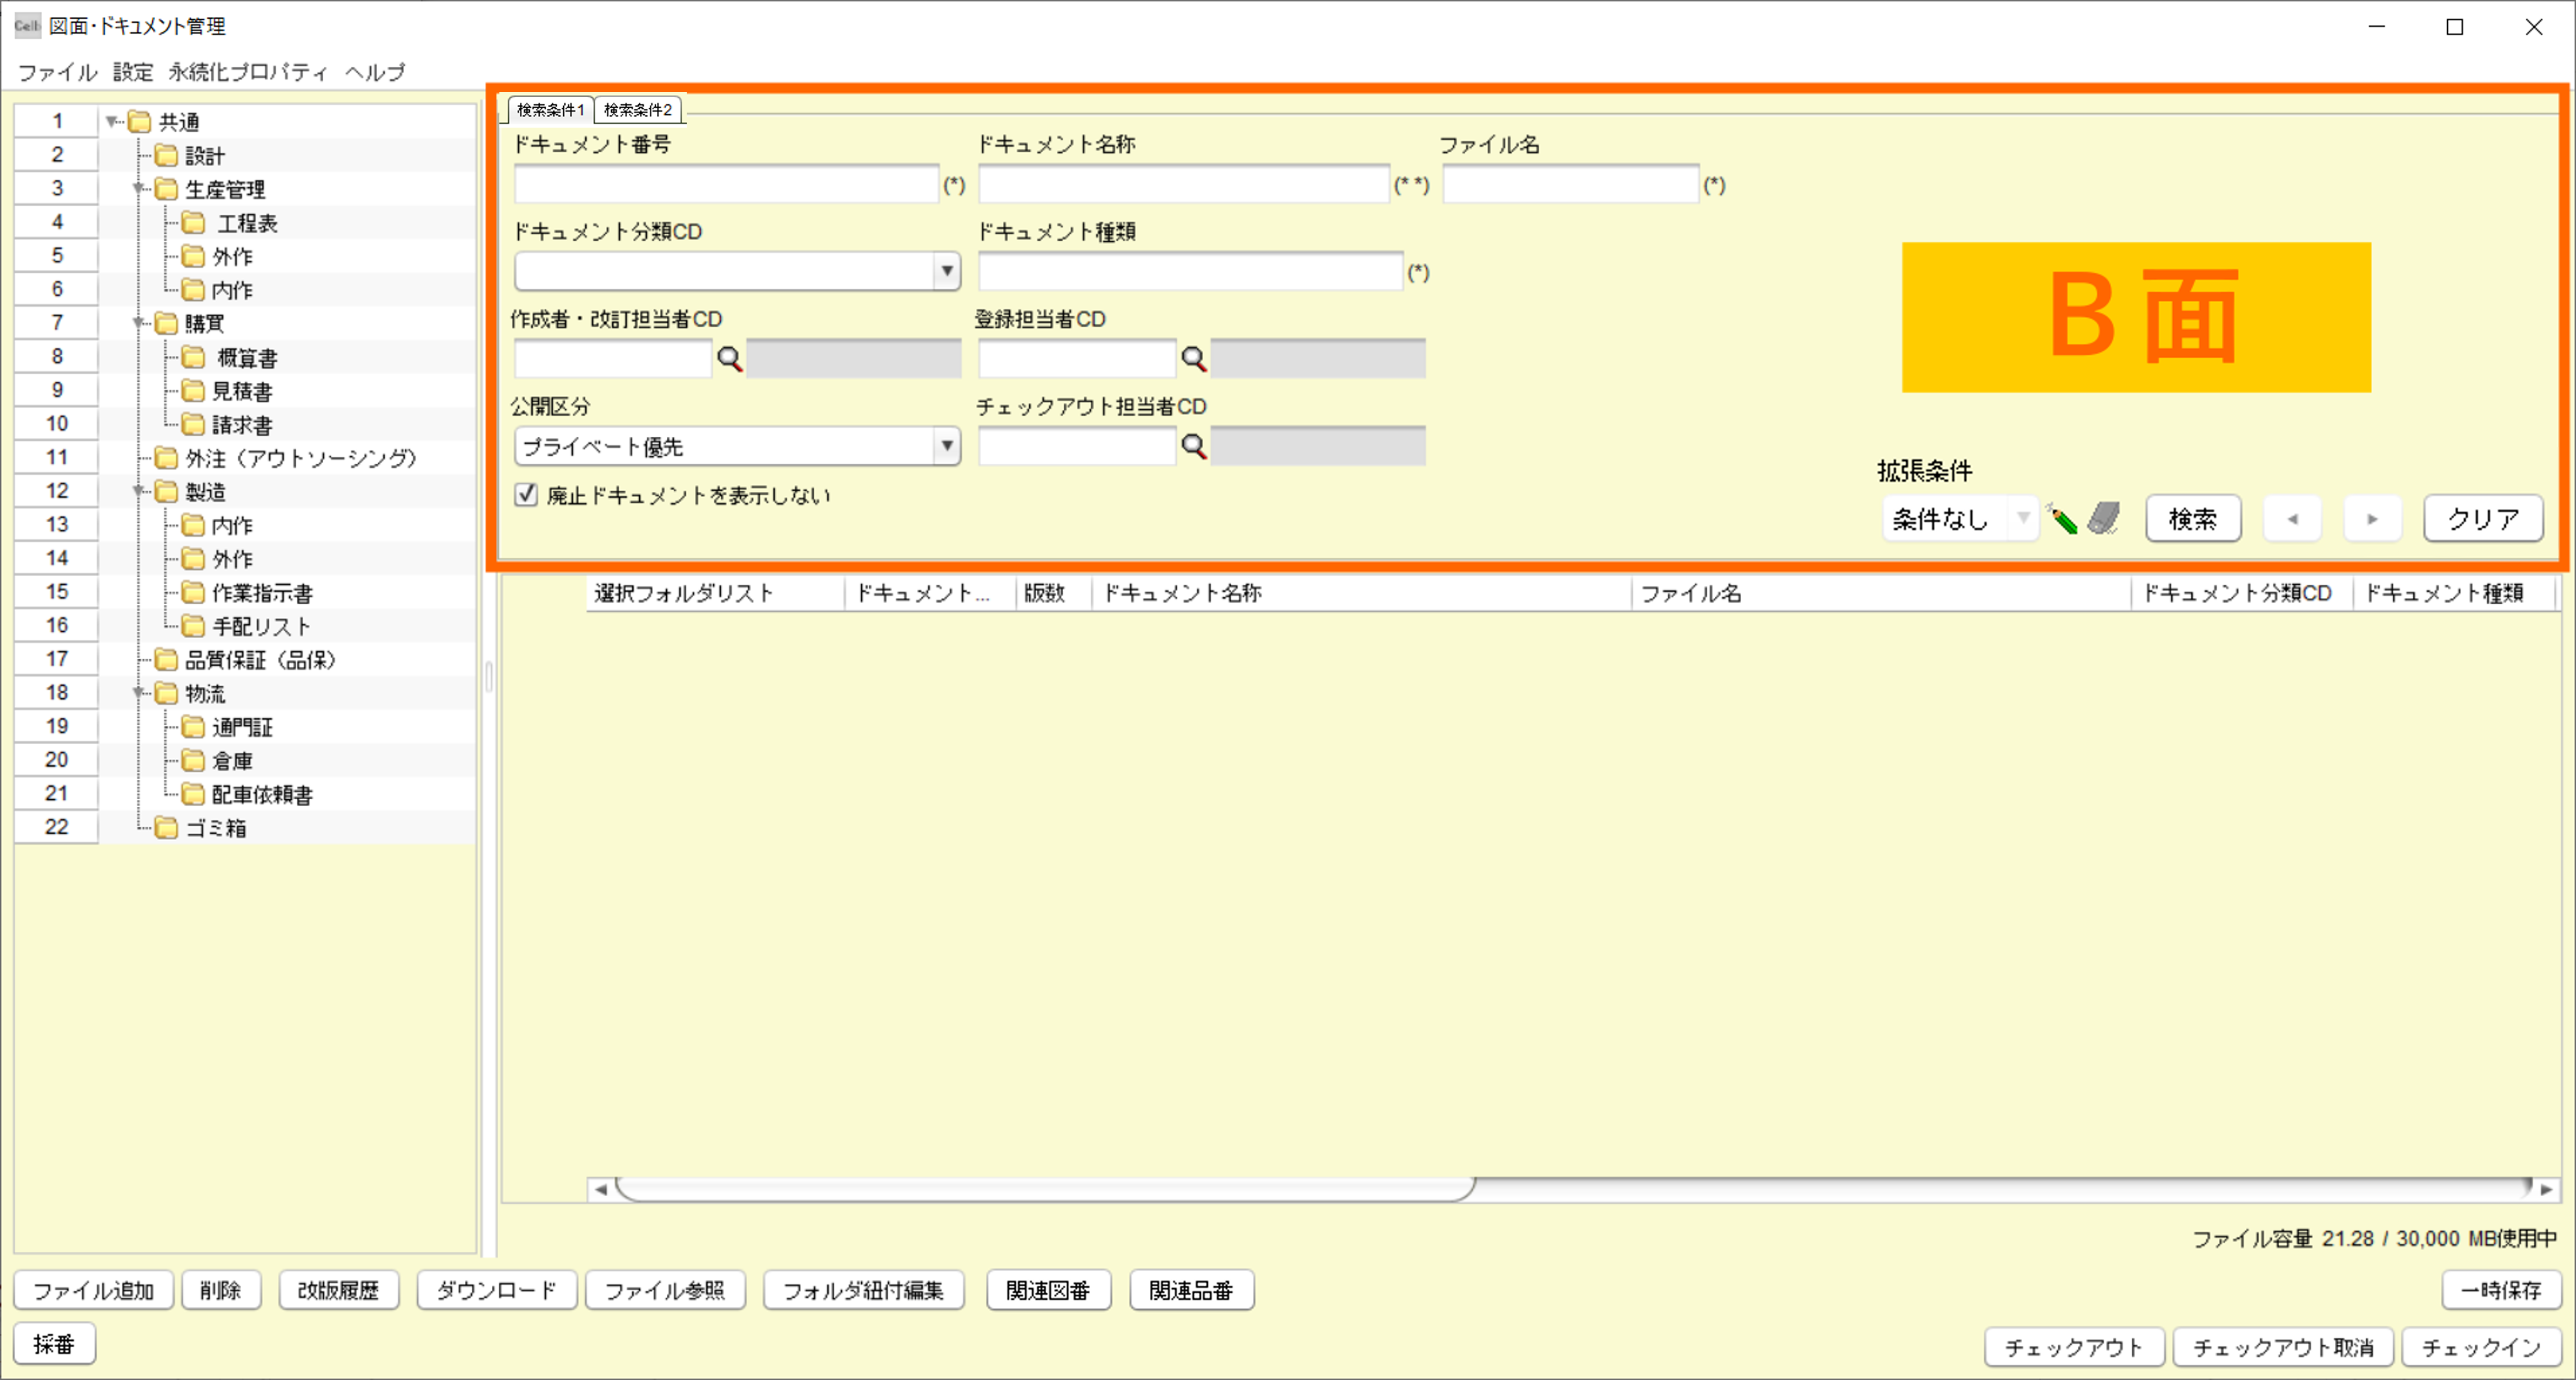
Task: Click the 関連図番 button
Action: [x=1048, y=1290]
